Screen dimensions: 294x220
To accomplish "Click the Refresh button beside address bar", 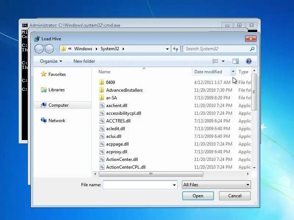I will tap(176, 49).
